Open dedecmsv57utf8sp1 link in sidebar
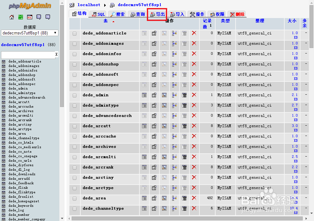The width and height of the screenshot is (314, 221). tap(23, 45)
